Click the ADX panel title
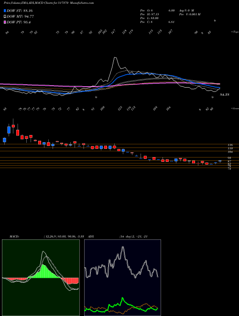Image resolution: width=239 pixels, height=316 pixels. (91, 237)
